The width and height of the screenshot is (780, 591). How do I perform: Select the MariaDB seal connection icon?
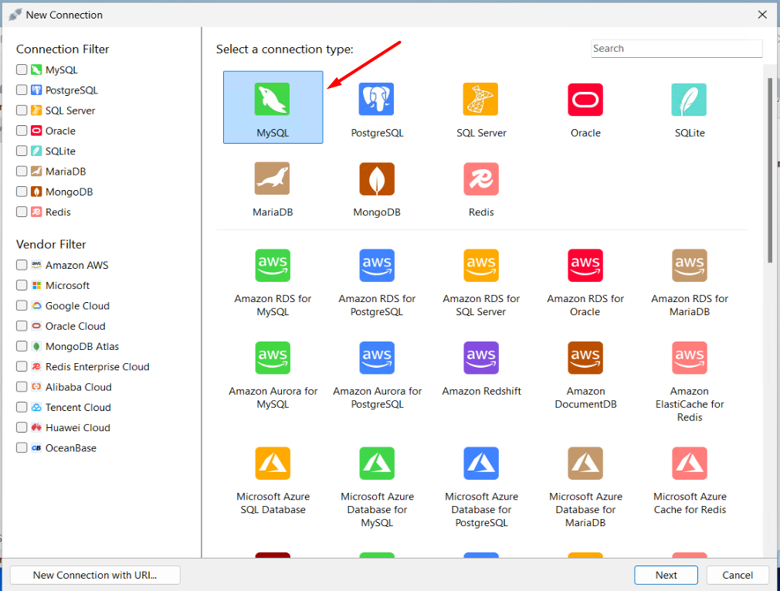[272, 178]
